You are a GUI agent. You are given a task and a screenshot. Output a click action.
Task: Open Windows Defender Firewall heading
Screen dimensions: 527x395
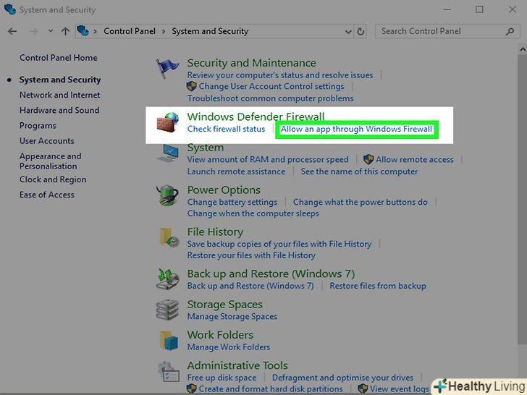[x=256, y=116]
